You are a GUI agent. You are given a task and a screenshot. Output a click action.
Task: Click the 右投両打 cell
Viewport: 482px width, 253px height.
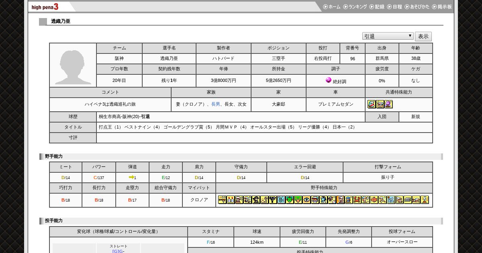click(x=323, y=59)
